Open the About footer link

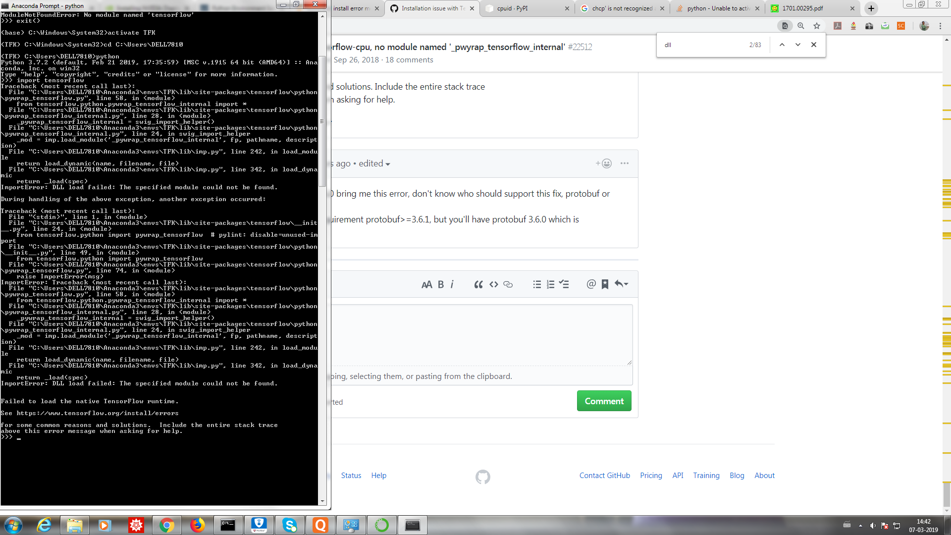tap(765, 476)
